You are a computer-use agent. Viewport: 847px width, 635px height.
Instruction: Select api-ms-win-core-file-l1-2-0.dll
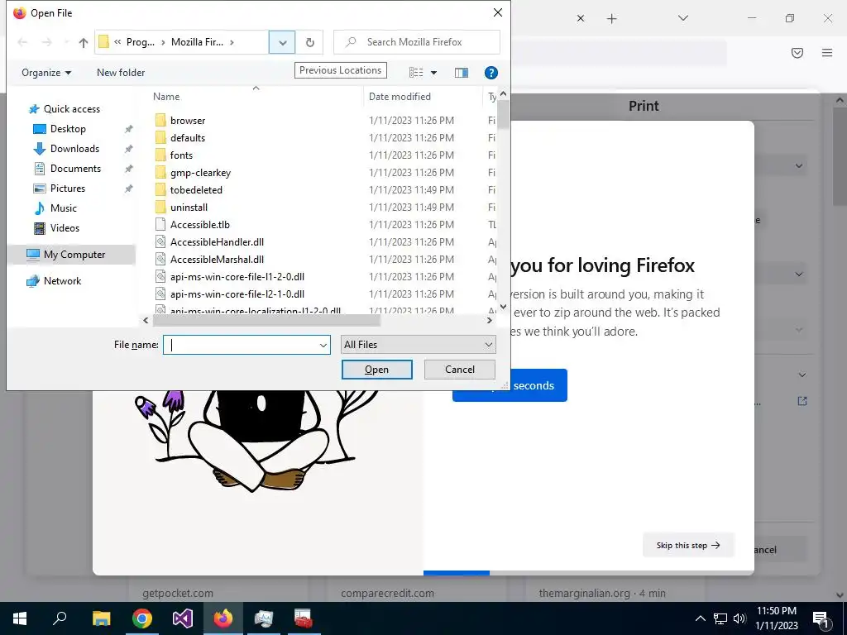[237, 276]
